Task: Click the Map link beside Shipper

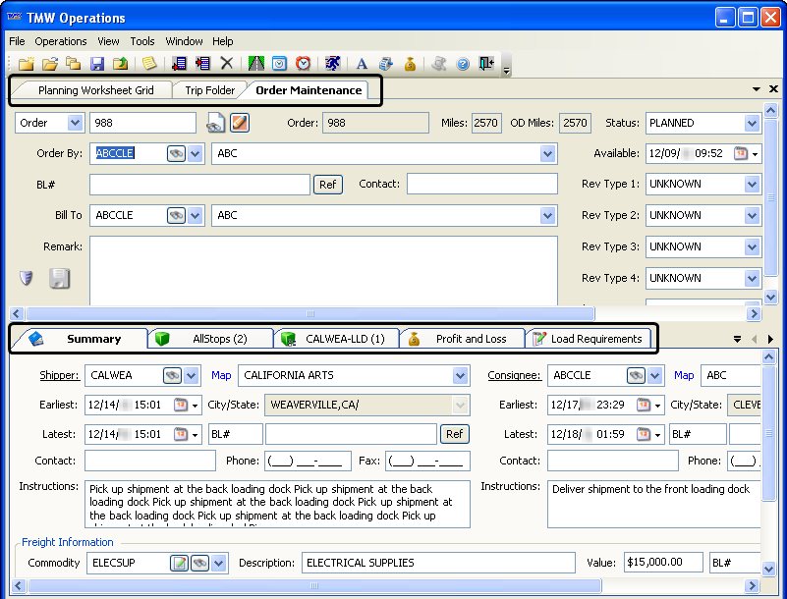Action: 221,375
